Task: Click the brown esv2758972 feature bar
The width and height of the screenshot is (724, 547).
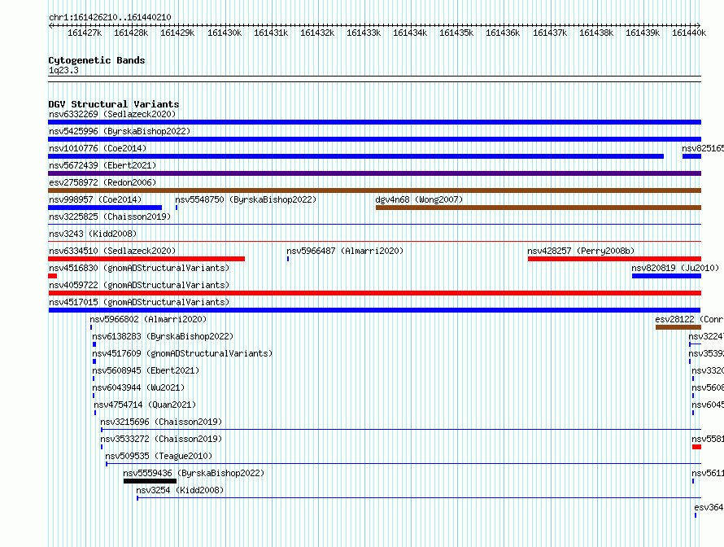Action: [374, 190]
